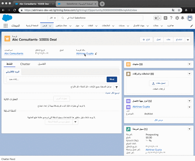Viewport: 195px width, 161px height.
Task: Open Stage History actions dropdown
Action: tap(190, 129)
